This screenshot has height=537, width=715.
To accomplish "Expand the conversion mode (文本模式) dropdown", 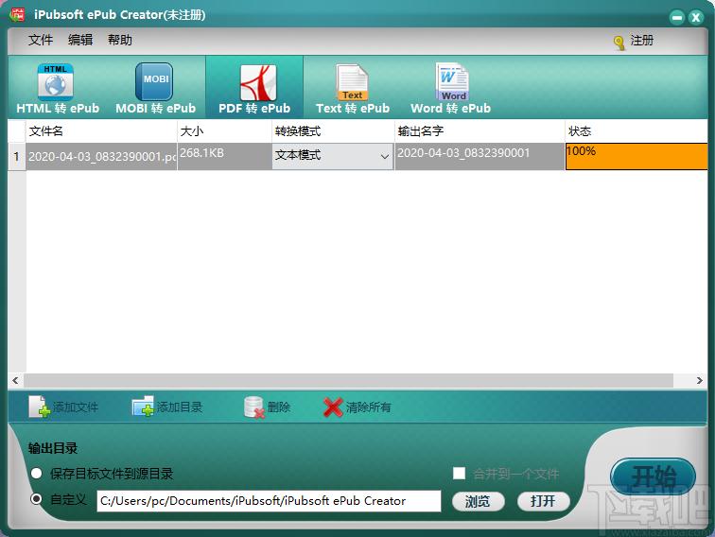I will 384,156.
